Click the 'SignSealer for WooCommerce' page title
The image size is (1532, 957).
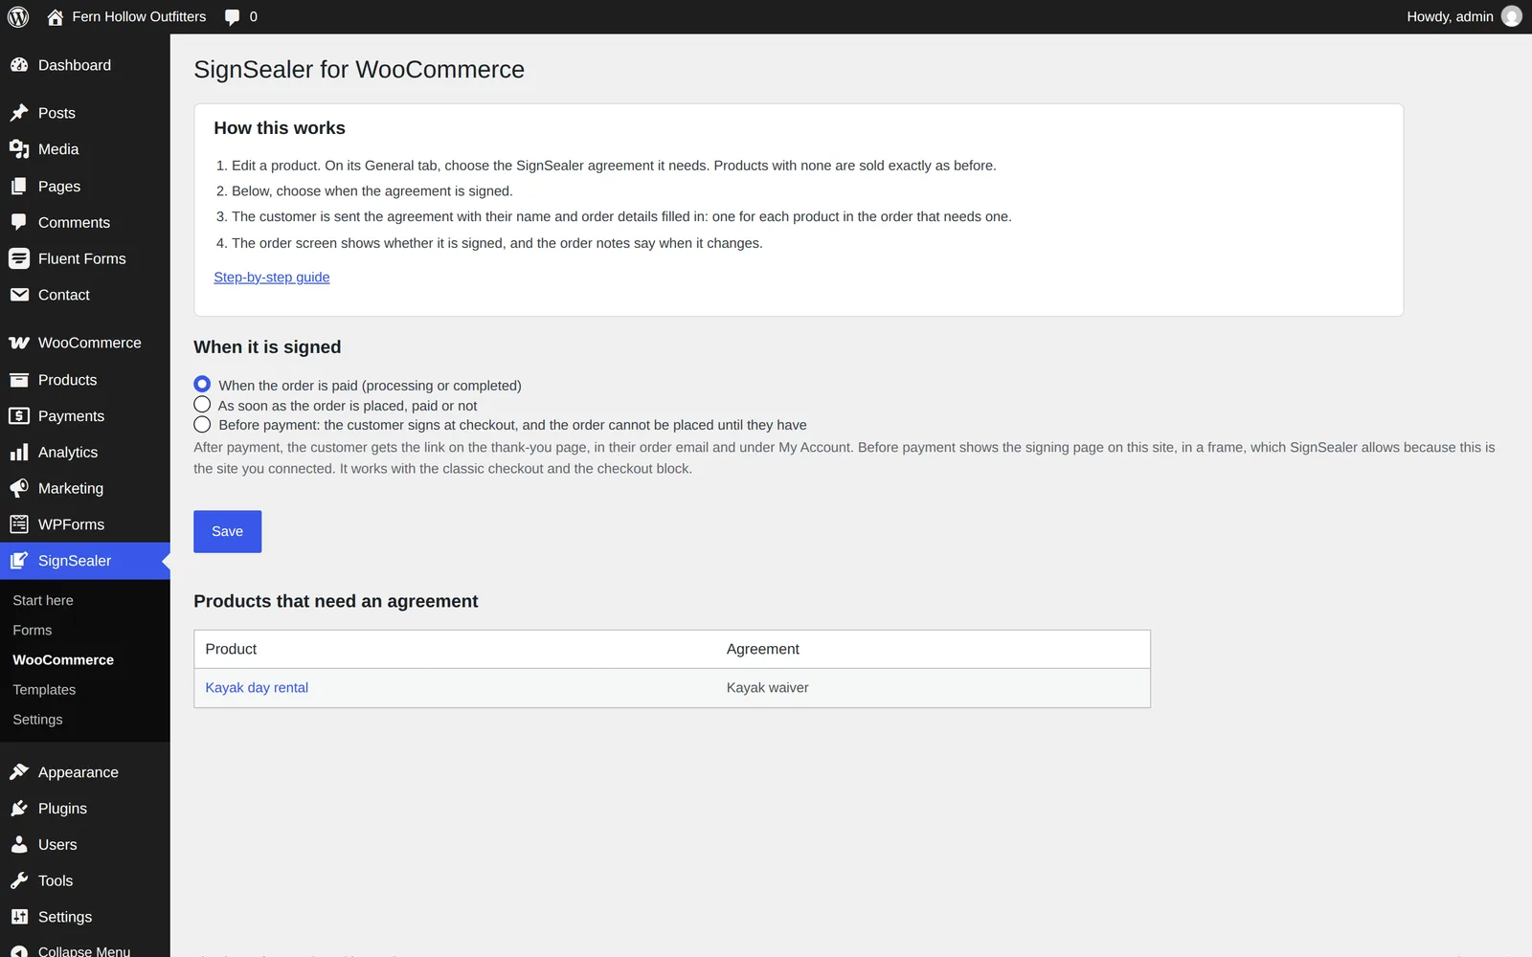coord(359,70)
